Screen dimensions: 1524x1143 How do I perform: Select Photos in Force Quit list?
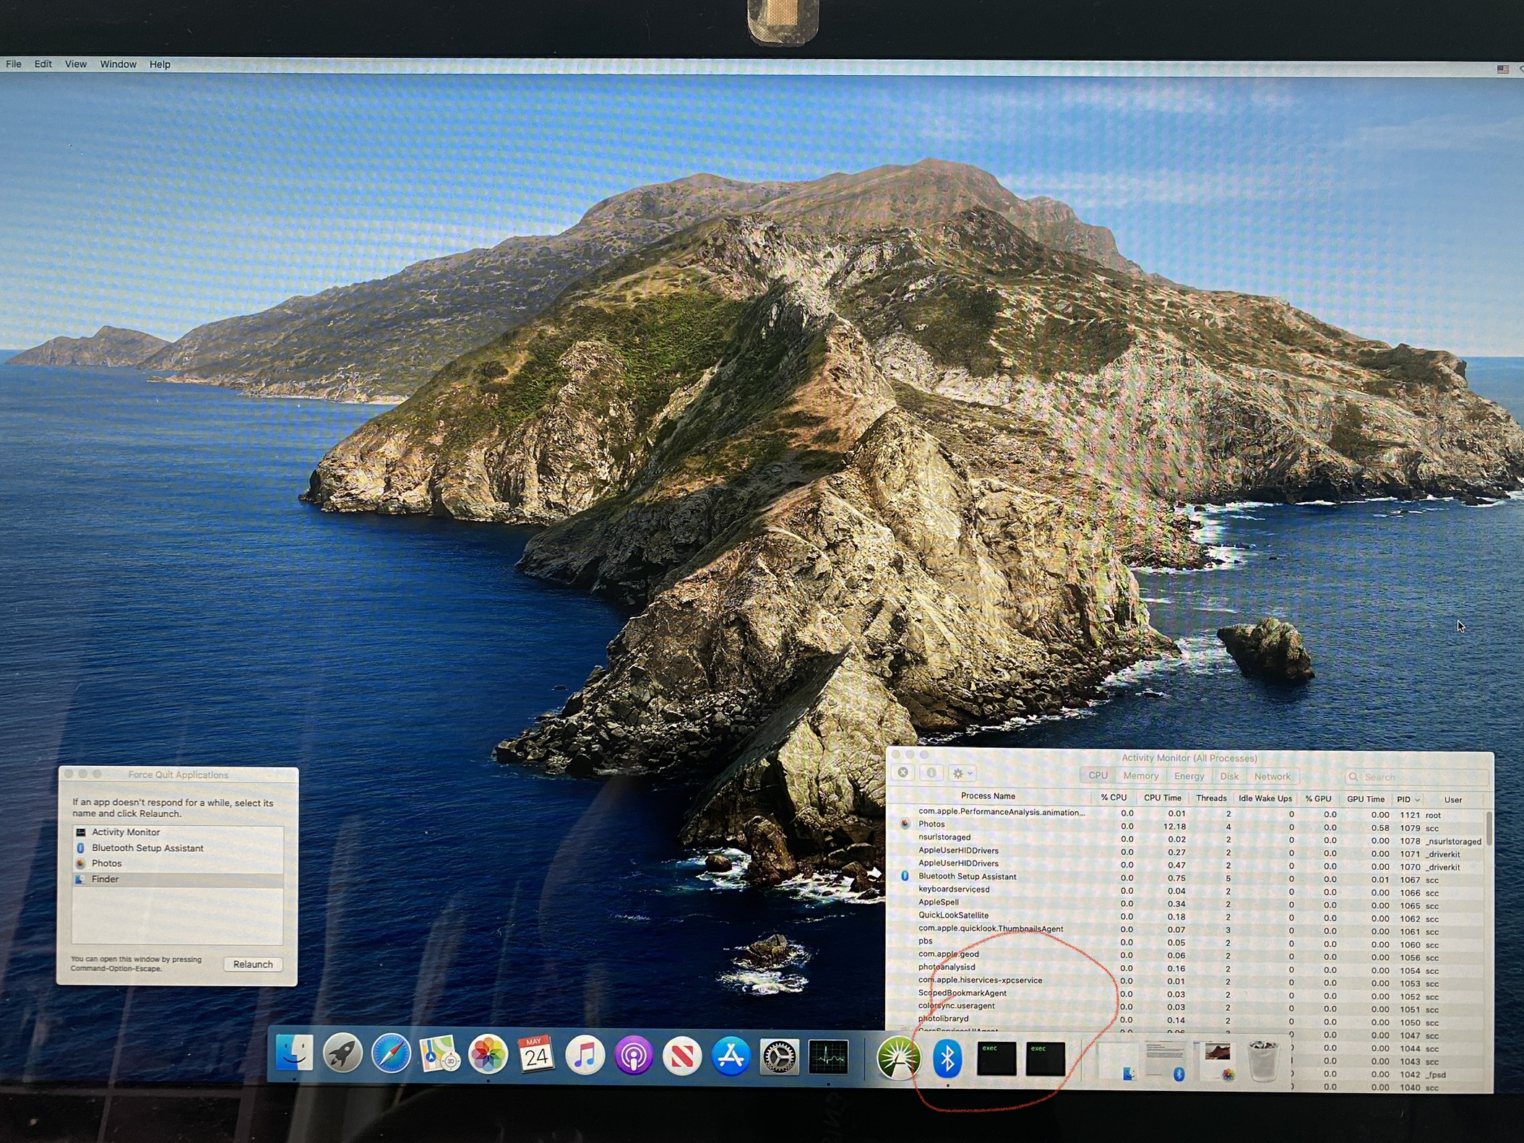(x=107, y=863)
